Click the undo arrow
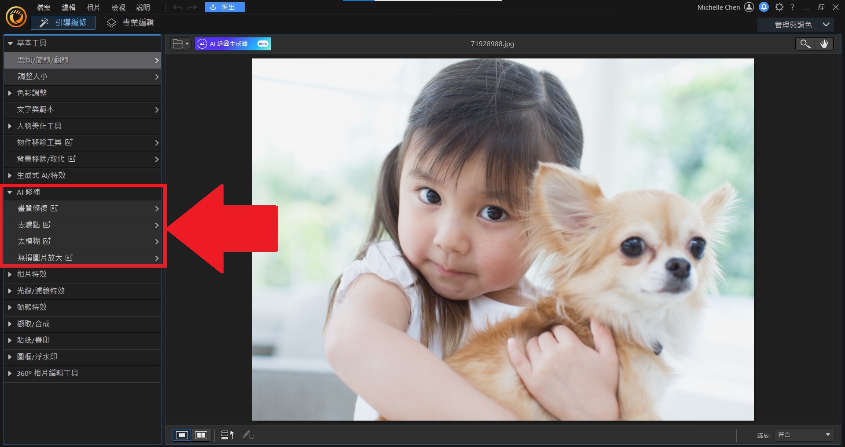Screen dimensions: 845x447 pyautogui.click(x=177, y=7)
